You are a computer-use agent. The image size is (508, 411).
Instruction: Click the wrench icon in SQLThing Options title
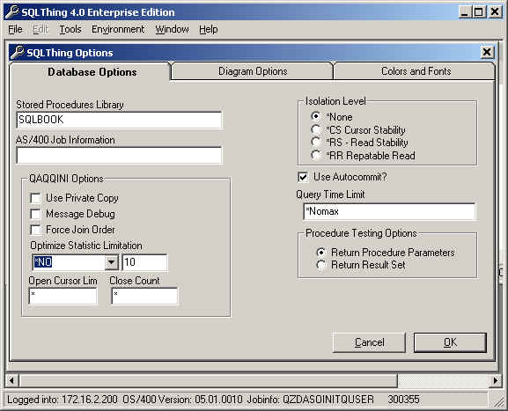click(x=18, y=53)
